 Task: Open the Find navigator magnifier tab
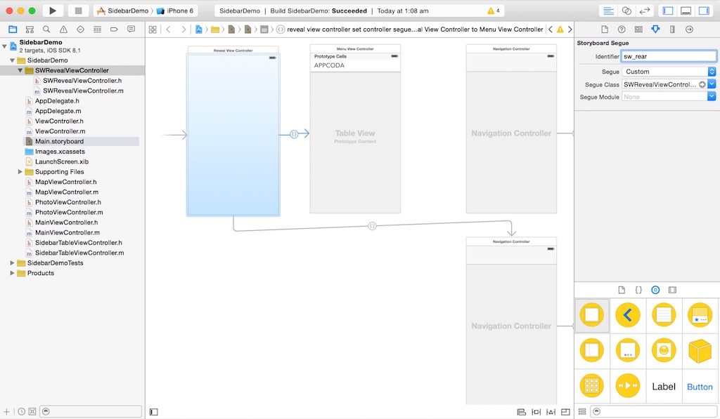[46, 29]
